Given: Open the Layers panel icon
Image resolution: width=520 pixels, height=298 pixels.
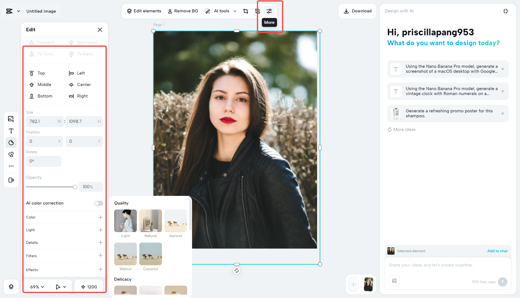Looking at the screenshot, I should (11, 287).
